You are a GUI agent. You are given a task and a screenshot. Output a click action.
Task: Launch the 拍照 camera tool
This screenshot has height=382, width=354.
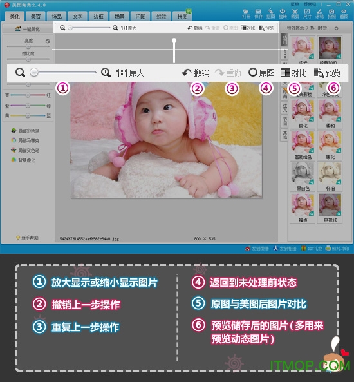331,14
